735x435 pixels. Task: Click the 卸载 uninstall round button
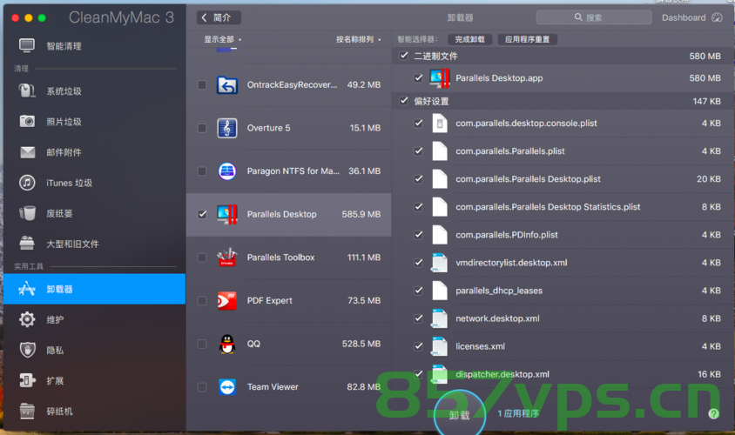click(460, 415)
